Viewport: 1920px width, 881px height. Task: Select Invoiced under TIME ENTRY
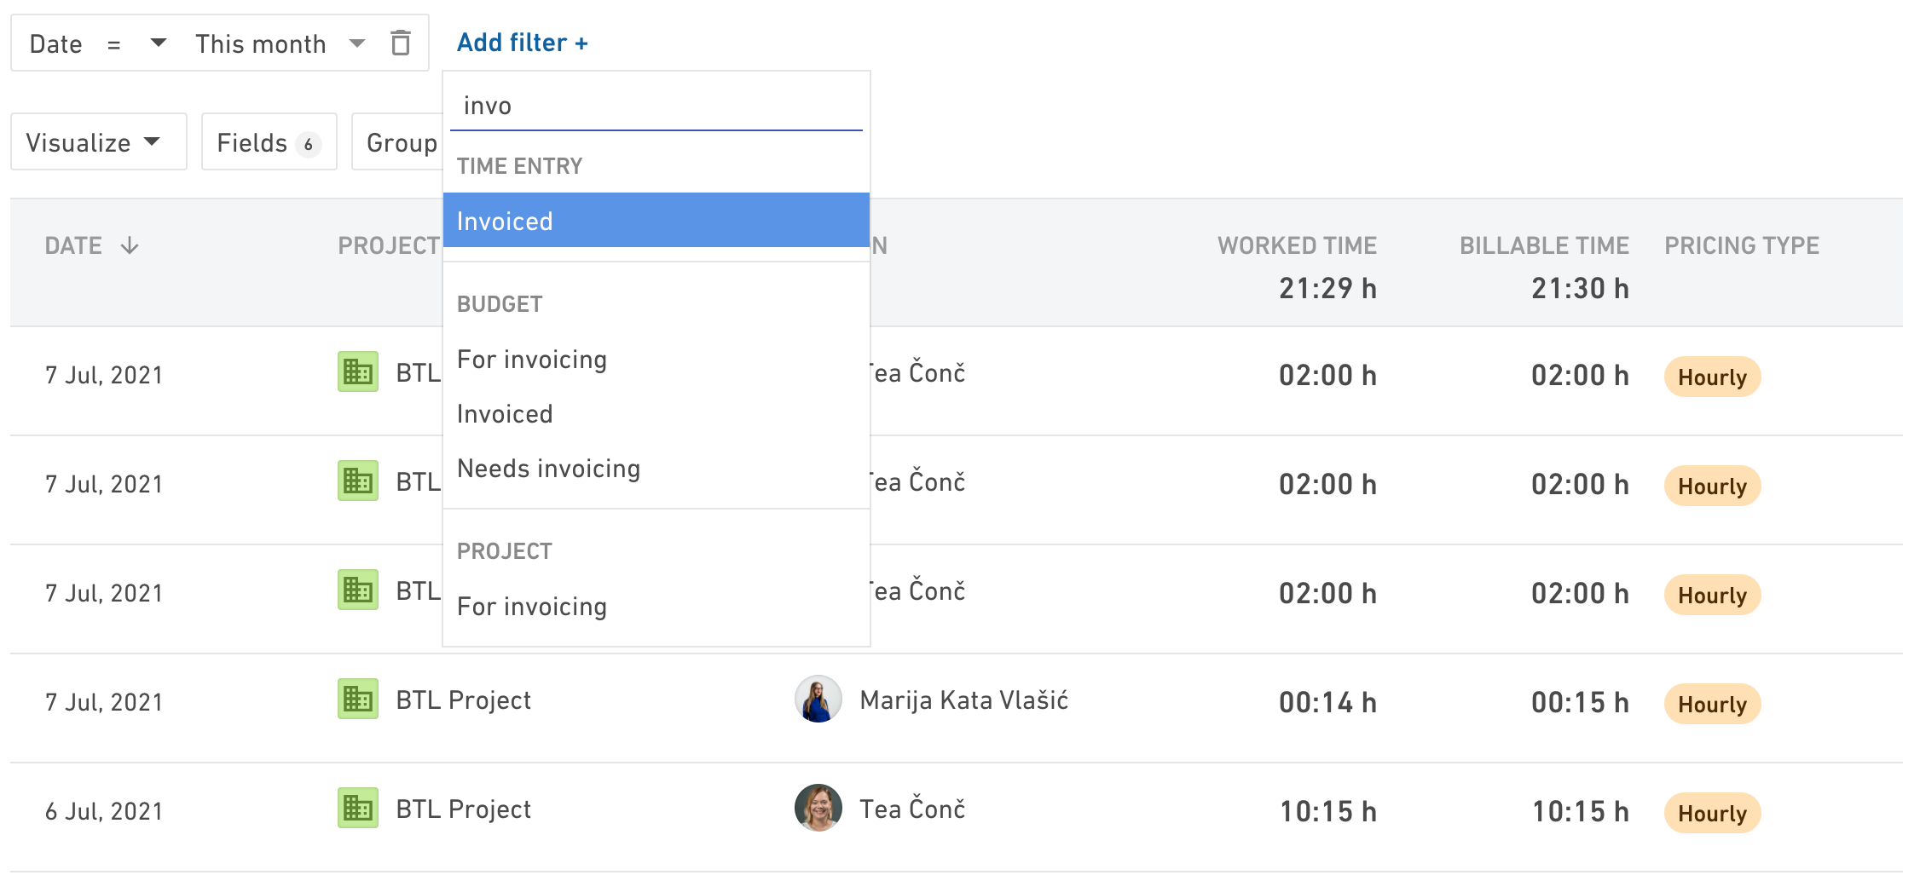point(656,221)
